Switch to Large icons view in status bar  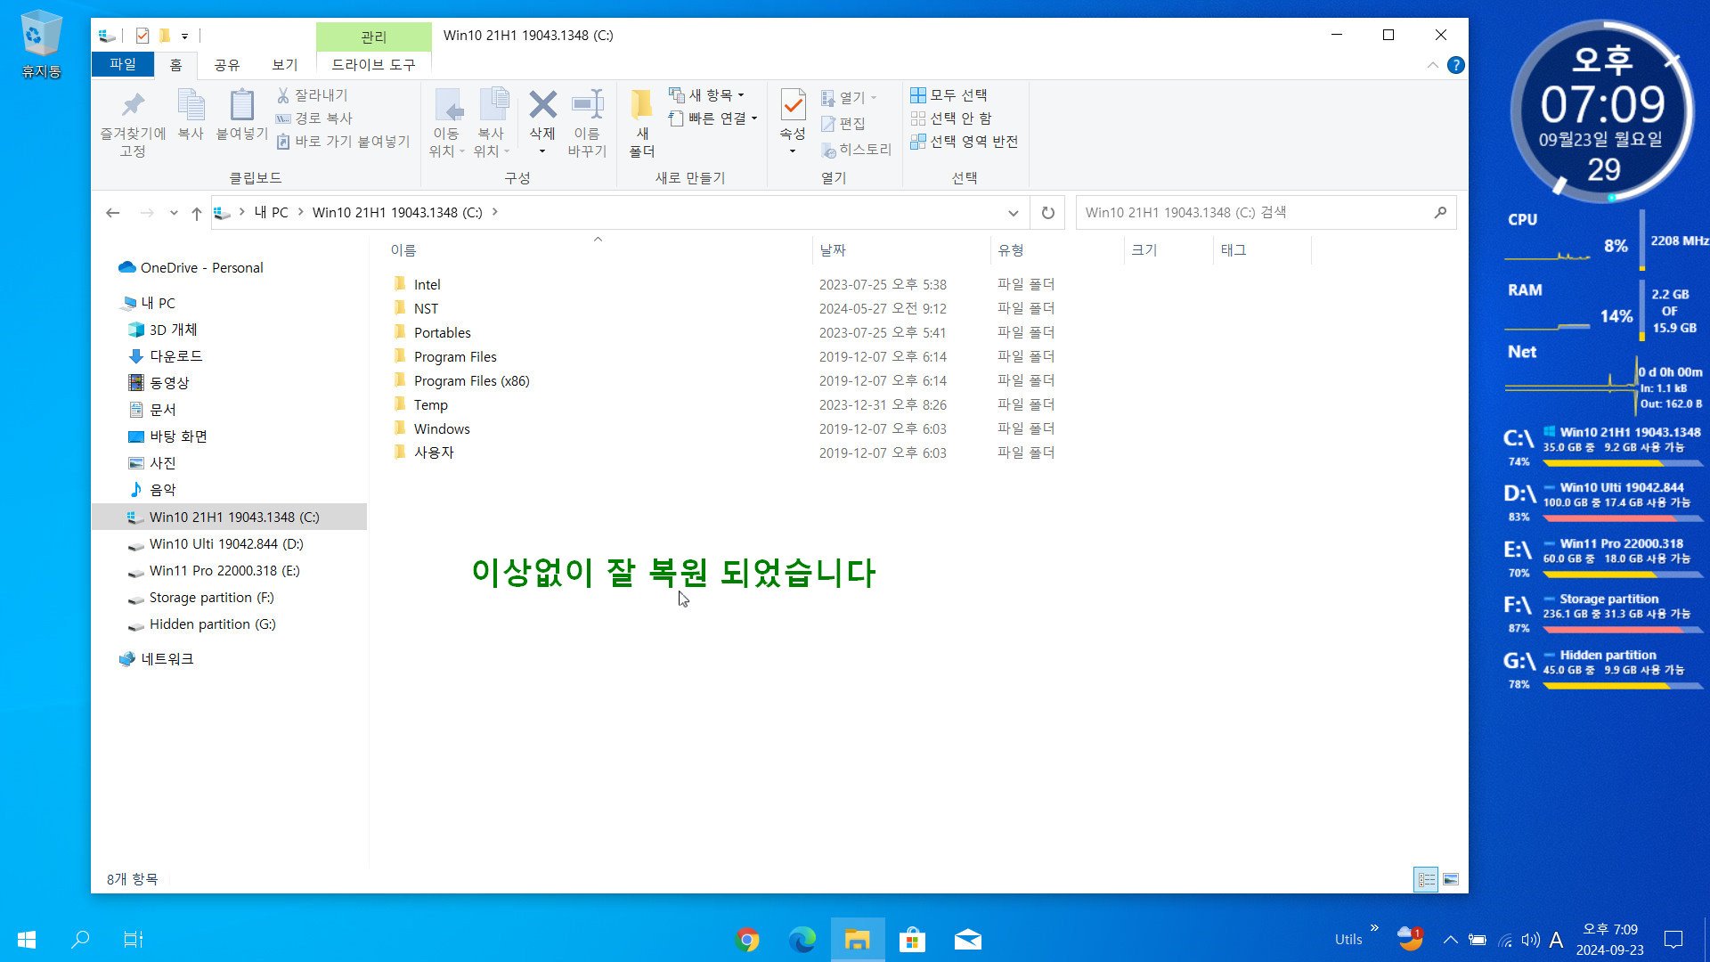1451,879
